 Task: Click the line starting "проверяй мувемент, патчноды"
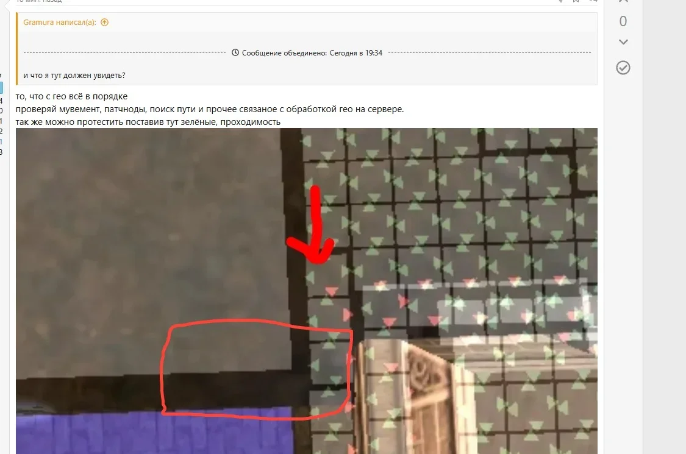pos(210,109)
